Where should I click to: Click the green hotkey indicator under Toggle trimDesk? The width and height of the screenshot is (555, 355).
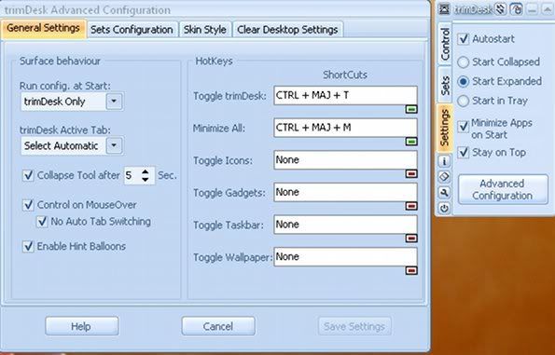point(411,109)
